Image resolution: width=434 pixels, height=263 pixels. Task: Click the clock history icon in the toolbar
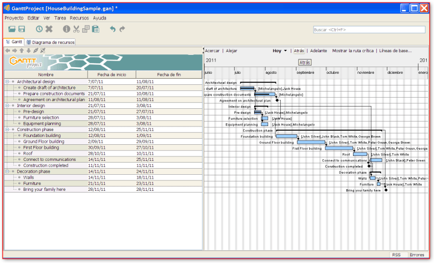(x=39, y=29)
